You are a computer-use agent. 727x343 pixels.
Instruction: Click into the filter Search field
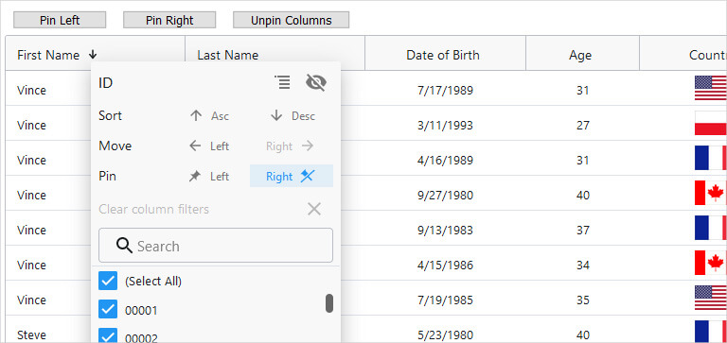tap(216, 246)
